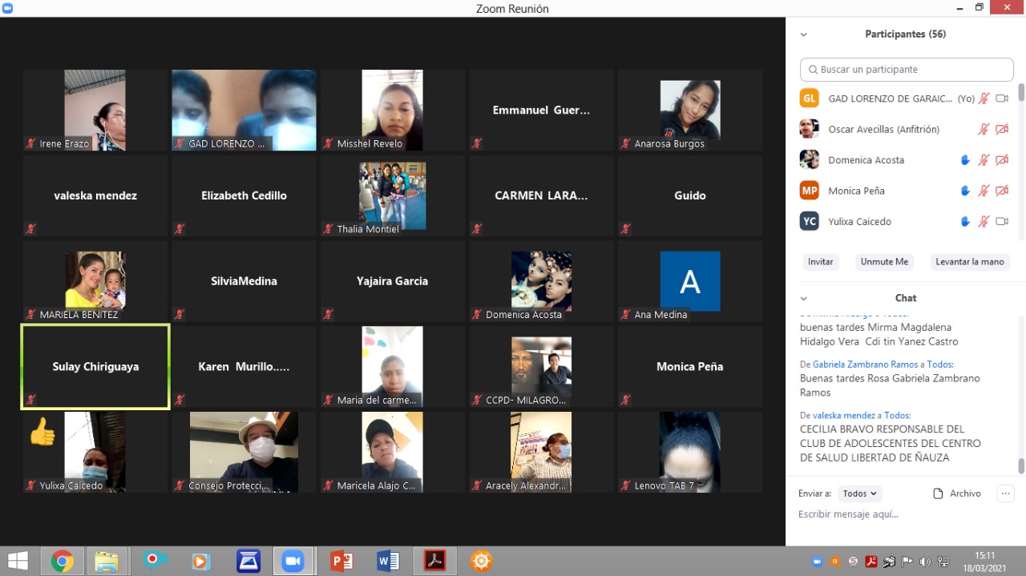Collapse the Participantes panel chevron

click(x=803, y=34)
